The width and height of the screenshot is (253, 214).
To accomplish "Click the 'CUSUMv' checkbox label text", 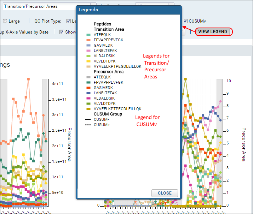I will [x=197, y=21].
